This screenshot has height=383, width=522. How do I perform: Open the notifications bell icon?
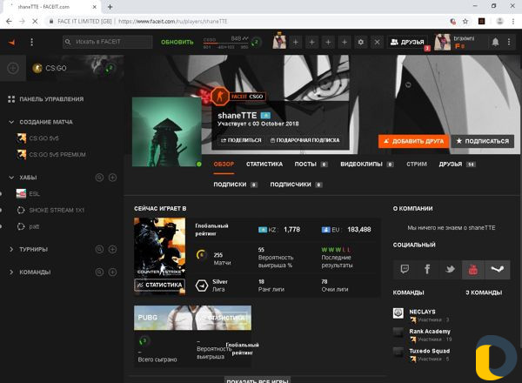click(x=495, y=42)
